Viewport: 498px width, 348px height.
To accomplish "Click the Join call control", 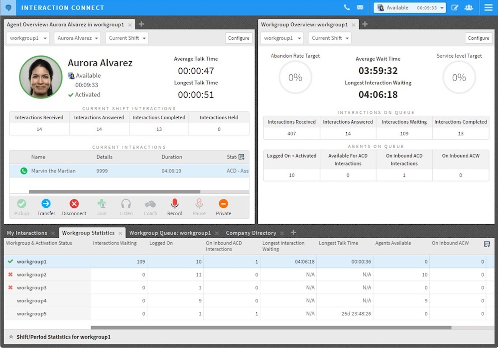I will pos(102,208).
